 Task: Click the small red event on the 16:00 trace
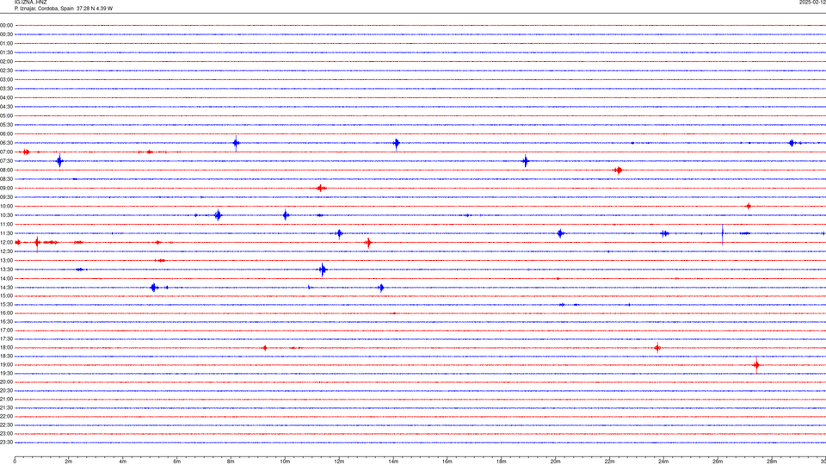(393, 313)
